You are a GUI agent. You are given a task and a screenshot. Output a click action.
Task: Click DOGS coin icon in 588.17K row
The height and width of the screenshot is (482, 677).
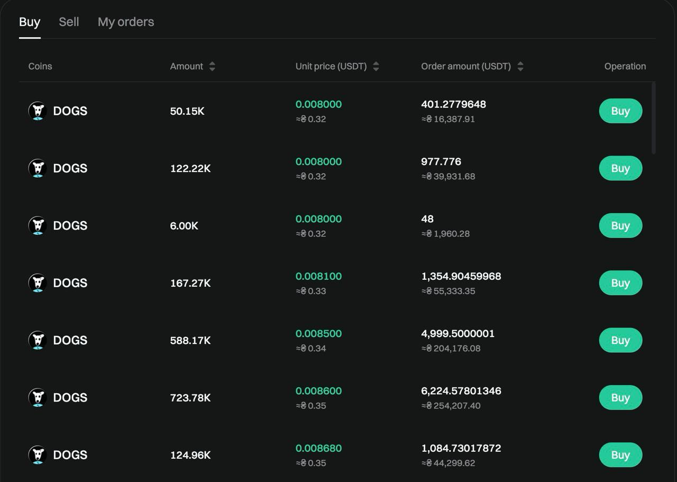click(x=38, y=340)
